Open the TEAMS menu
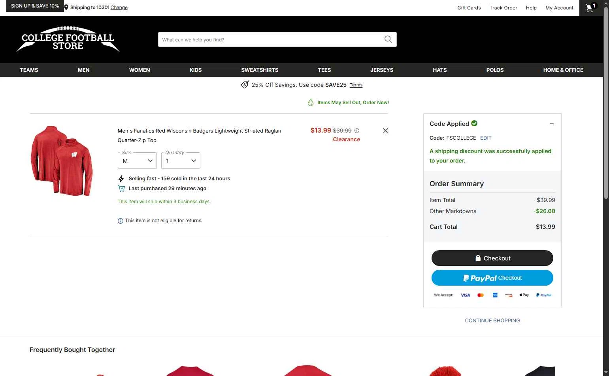Screen dimensions: 609x376 tap(29, 70)
